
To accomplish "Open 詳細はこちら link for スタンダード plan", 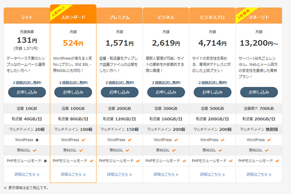I will [73, 174].
